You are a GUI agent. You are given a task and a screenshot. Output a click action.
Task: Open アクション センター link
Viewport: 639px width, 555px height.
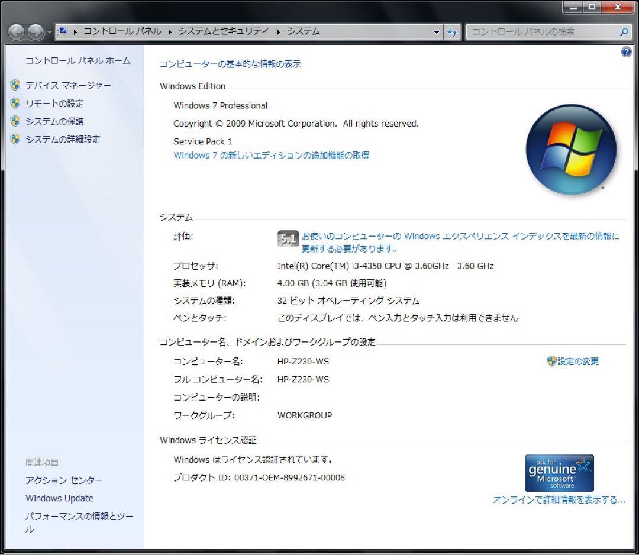click(64, 480)
